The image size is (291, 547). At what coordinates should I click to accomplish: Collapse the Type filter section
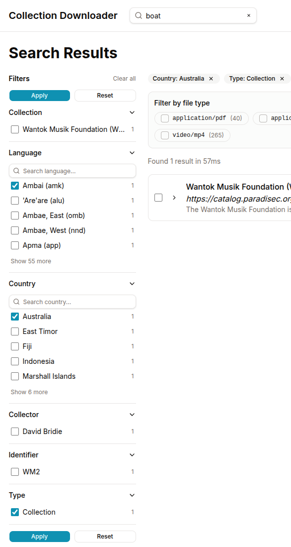[x=132, y=495]
